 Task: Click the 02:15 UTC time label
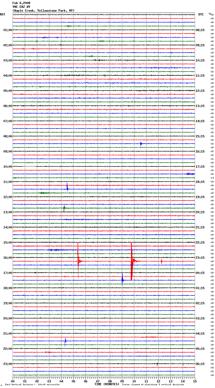point(200,303)
